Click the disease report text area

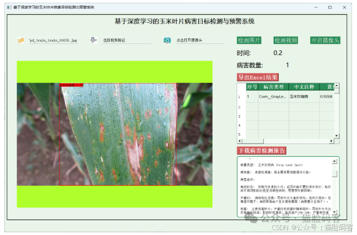(x=286, y=187)
